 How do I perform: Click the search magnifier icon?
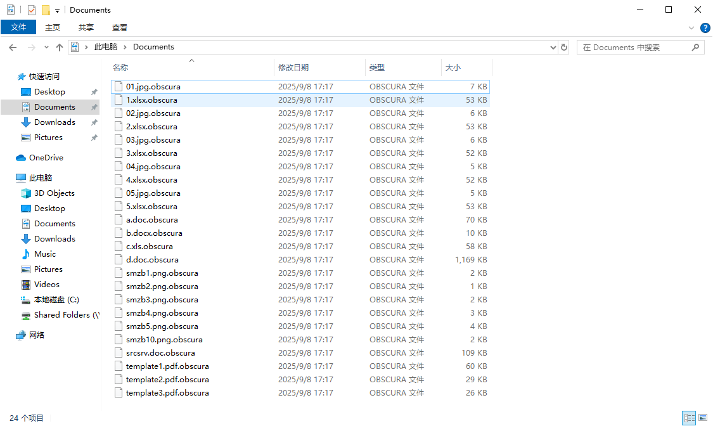coord(695,48)
